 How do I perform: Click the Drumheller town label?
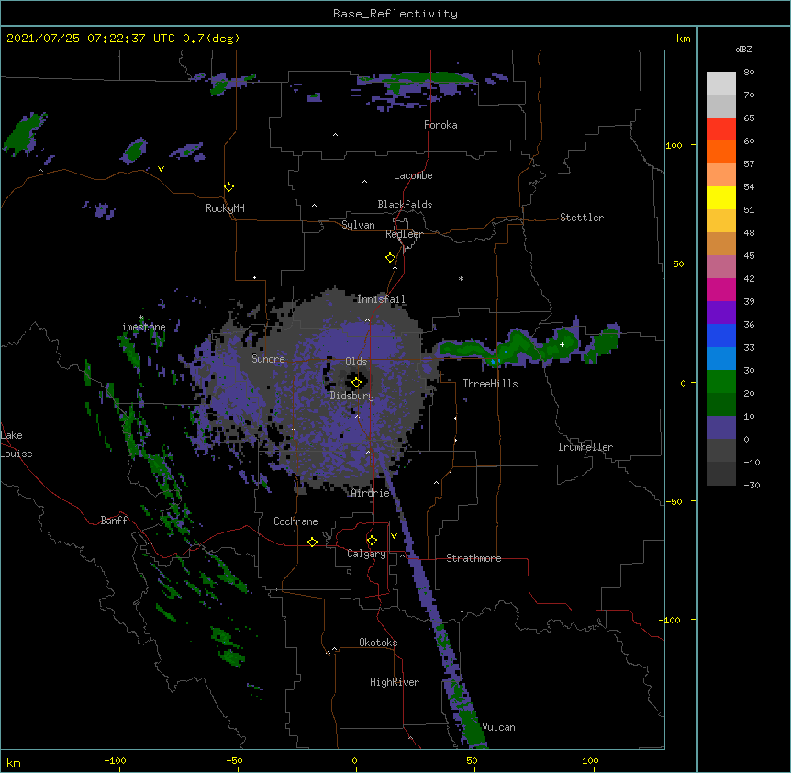pos(585,447)
